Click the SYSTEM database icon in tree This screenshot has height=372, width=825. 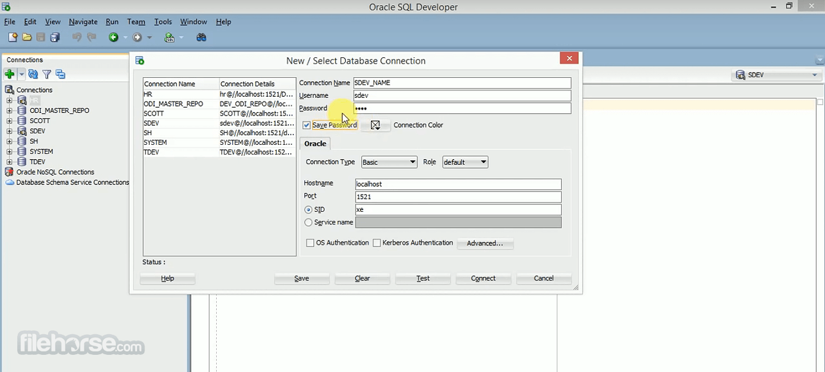22,152
